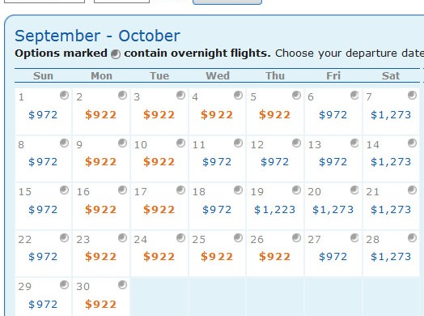The width and height of the screenshot is (424, 316).
Task: Pick the $972 fare on the 15th
Action: (43, 210)
